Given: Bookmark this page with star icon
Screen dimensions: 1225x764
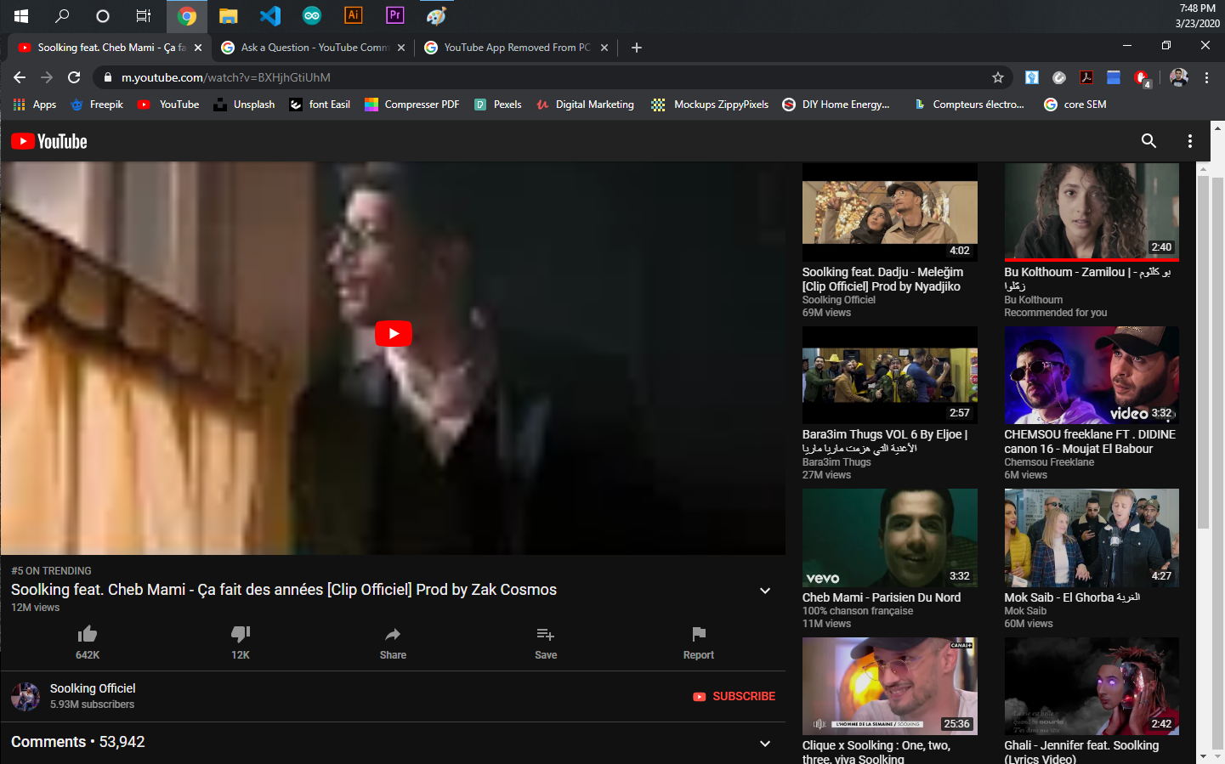Looking at the screenshot, I should click(998, 77).
